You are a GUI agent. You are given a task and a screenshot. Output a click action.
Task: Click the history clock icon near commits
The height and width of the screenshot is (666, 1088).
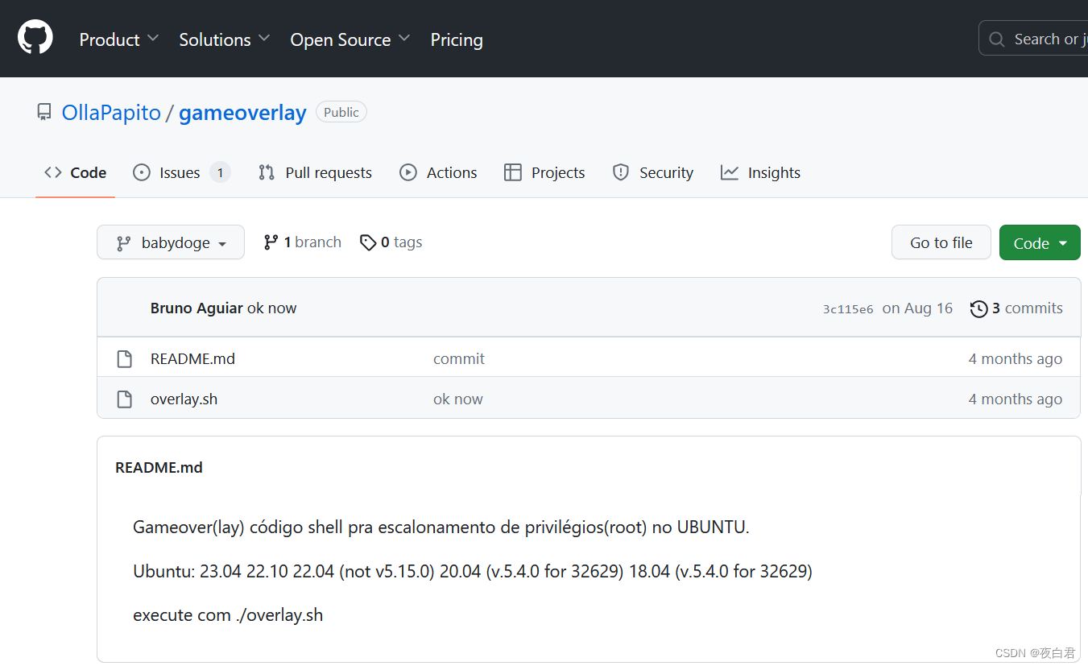coord(978,308)
